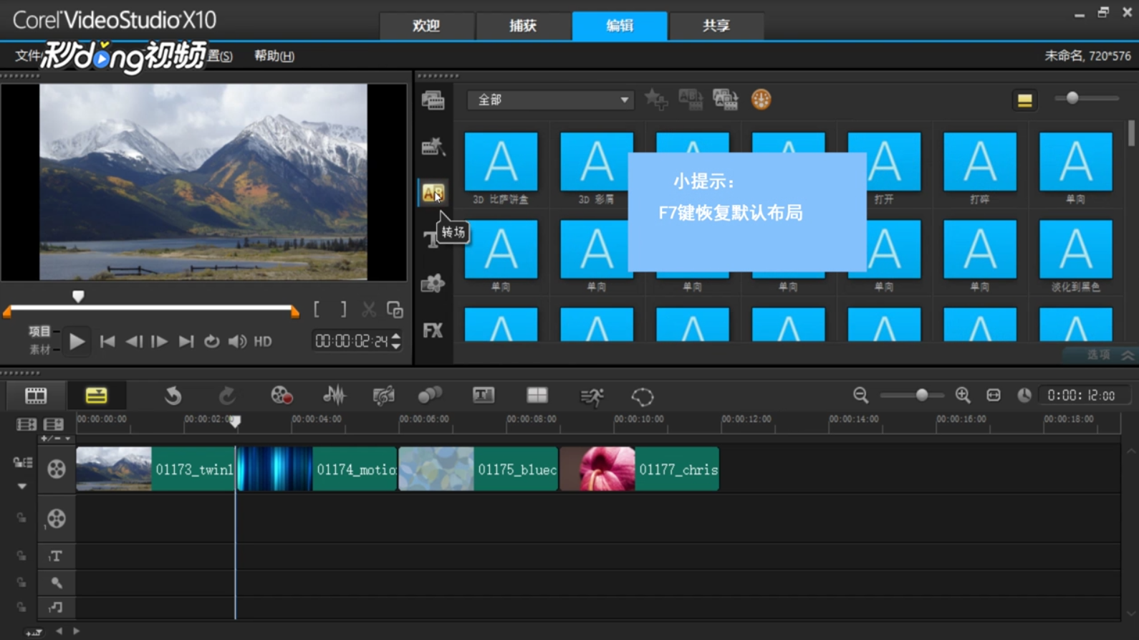Jump to the start of the clip
This screenshot has height=640, width=1139.
[x=107, y=342]
